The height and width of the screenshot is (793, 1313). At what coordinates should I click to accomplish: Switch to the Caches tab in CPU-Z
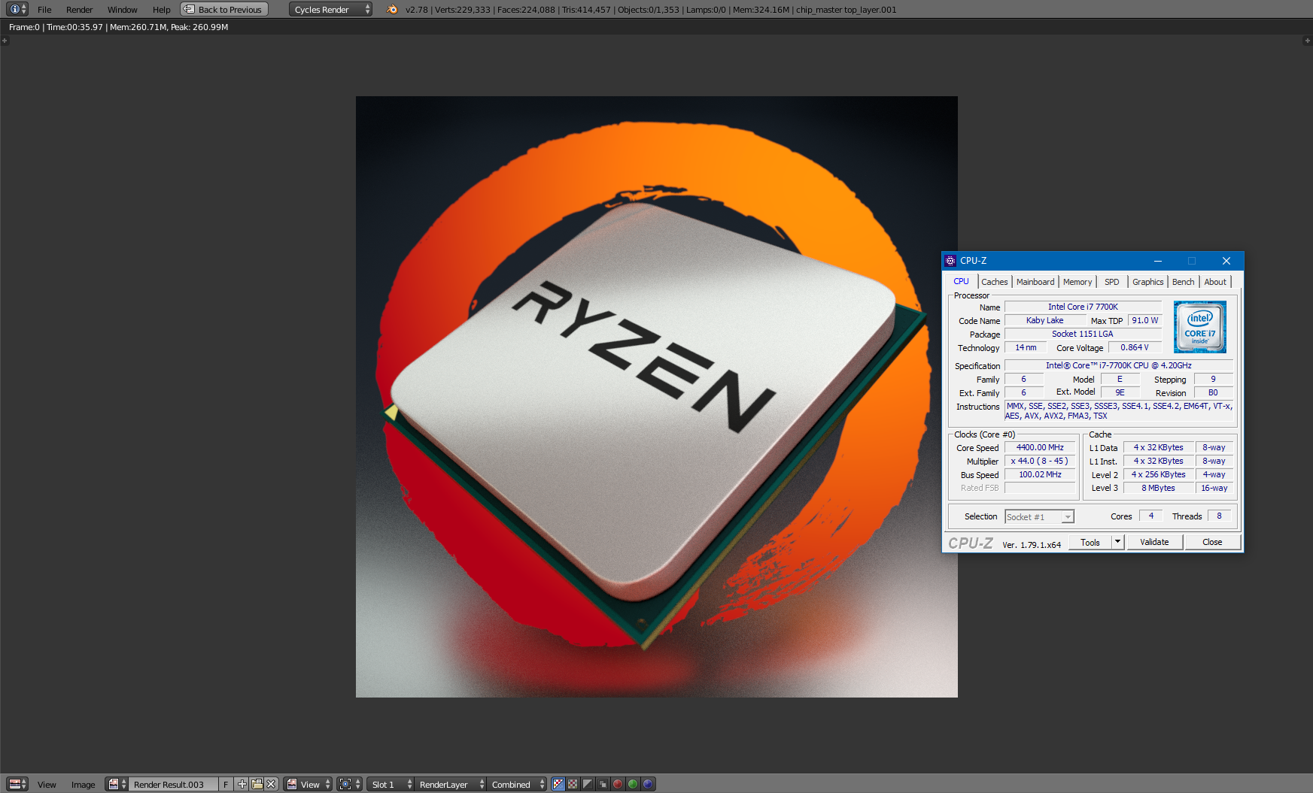[994, 282]
